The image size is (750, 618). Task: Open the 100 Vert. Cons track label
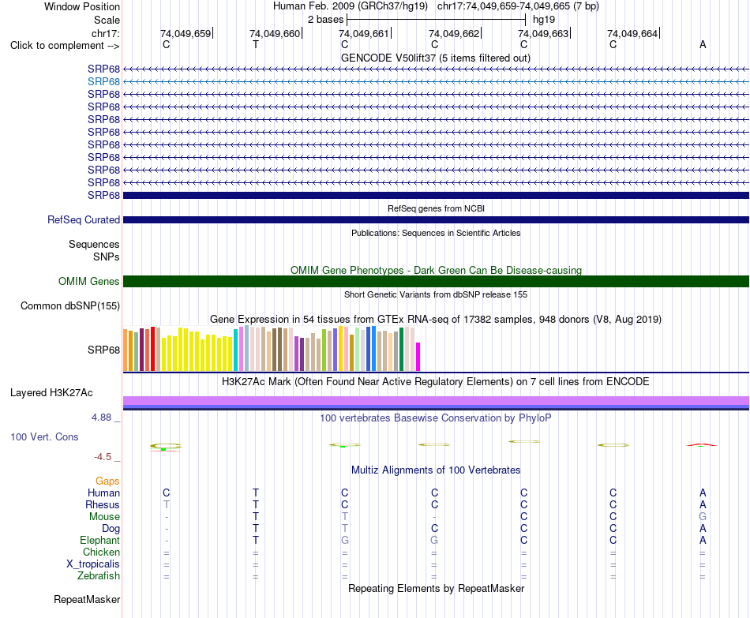click(x=44, y=436)
